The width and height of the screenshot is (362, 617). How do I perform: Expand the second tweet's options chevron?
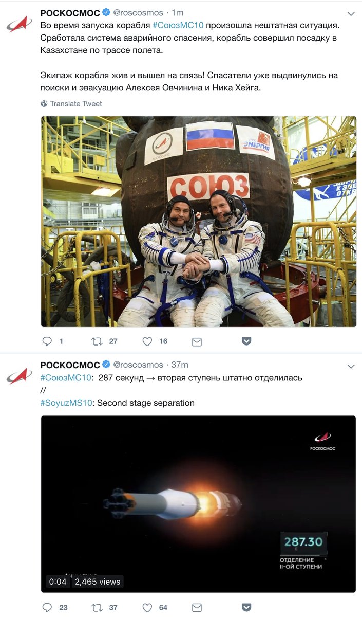[351, 367]
